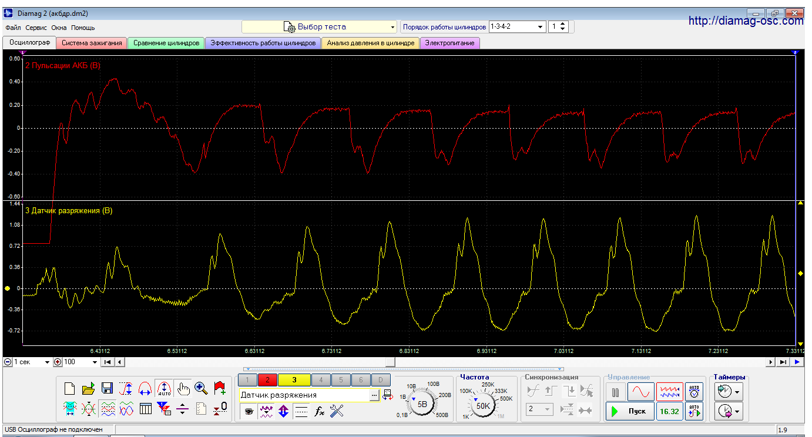Open the Файл menu
The height and width of the screenshot is (437, 812).
click(x=13, y=28)
